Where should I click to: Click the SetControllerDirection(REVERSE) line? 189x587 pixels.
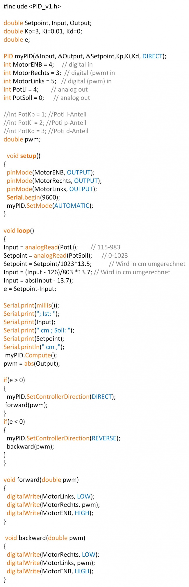point(63,438)
